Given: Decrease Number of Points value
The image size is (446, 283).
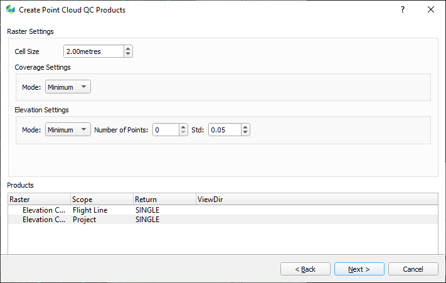Looking at the screenshot, I should (183, 133).
